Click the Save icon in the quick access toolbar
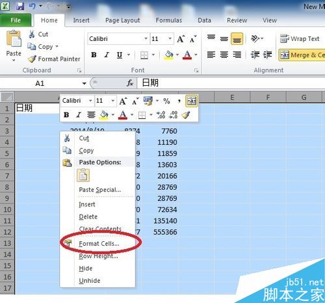The width and height of the screenshot is (325, 303). click(x=20, y=7)
